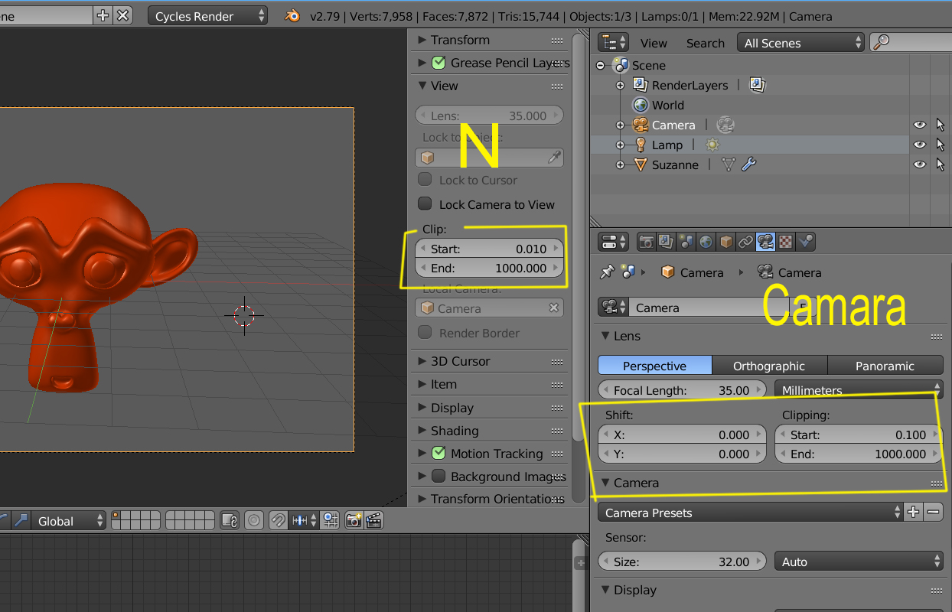The image size is (952, 612).
Task: Click the Focal Length 35.00 field
Action: tap(681, 390)
